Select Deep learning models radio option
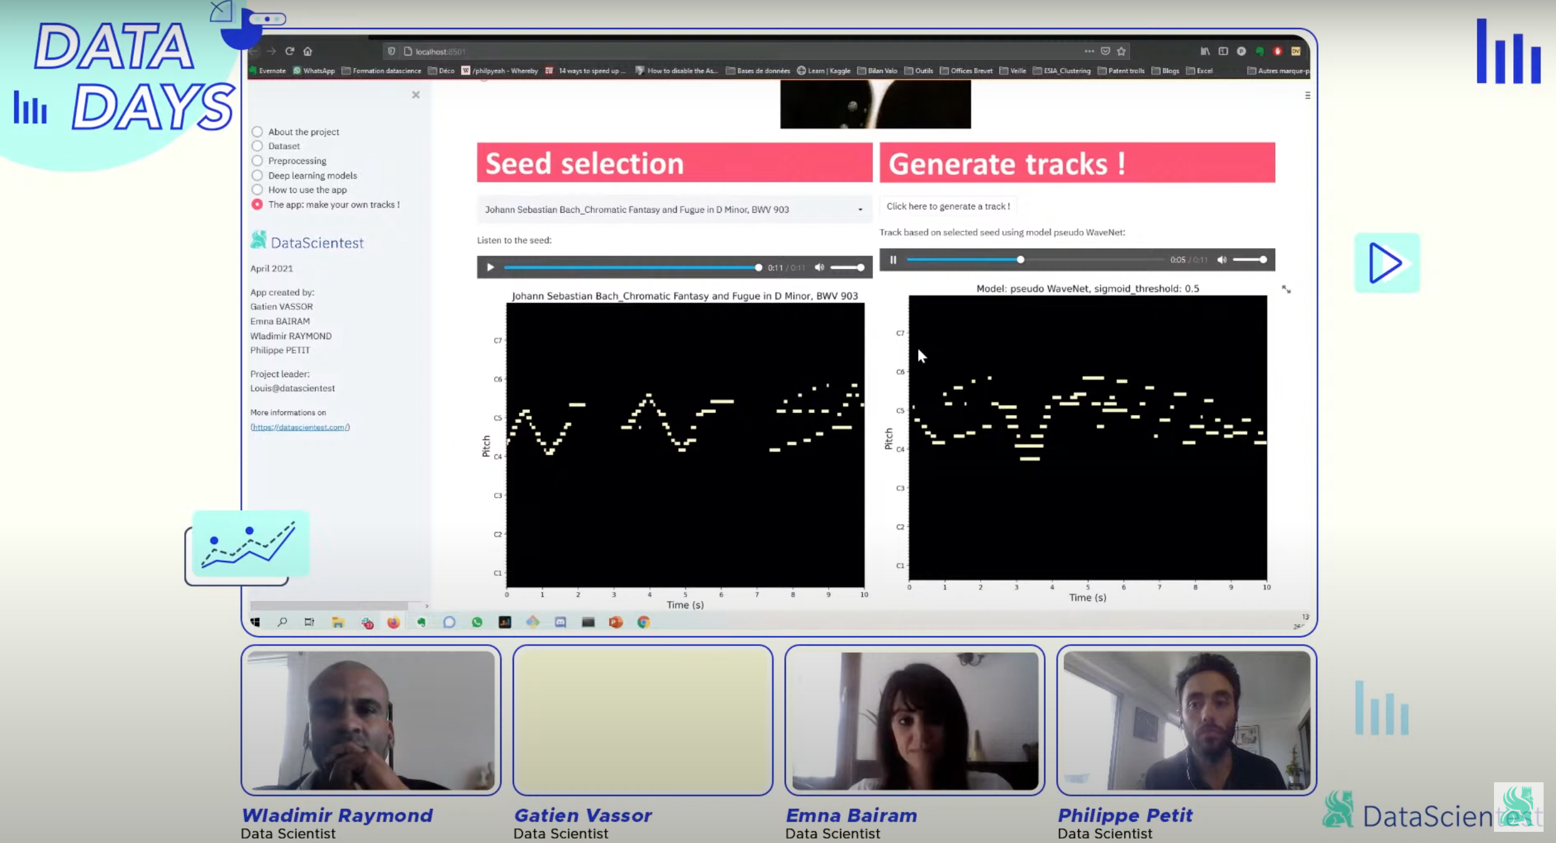 pyautogui.click(x=257, y=175)
